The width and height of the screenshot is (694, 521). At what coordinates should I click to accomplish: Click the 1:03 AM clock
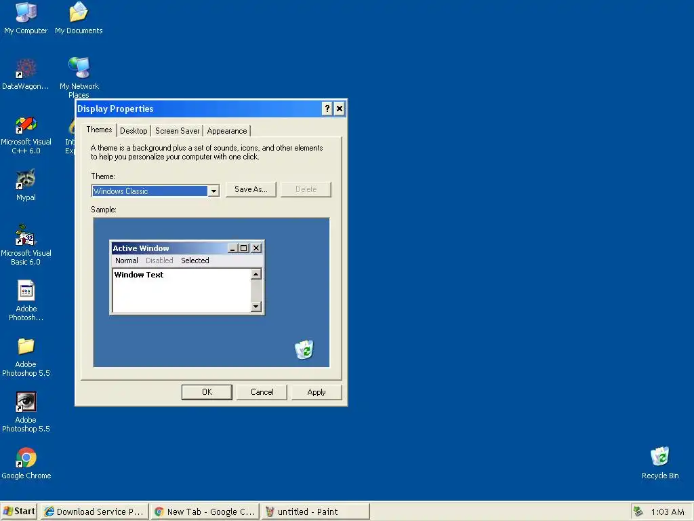[668, 512]
